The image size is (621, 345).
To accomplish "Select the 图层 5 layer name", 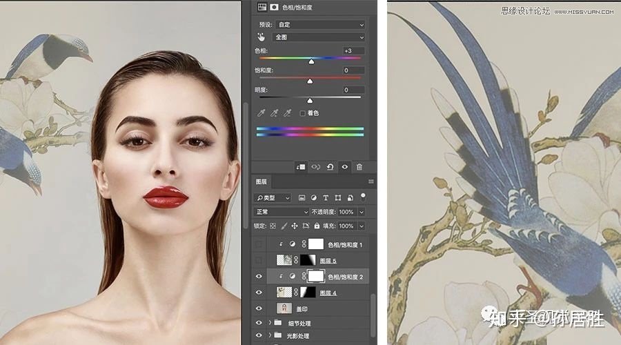I will [x=328, y=261].
